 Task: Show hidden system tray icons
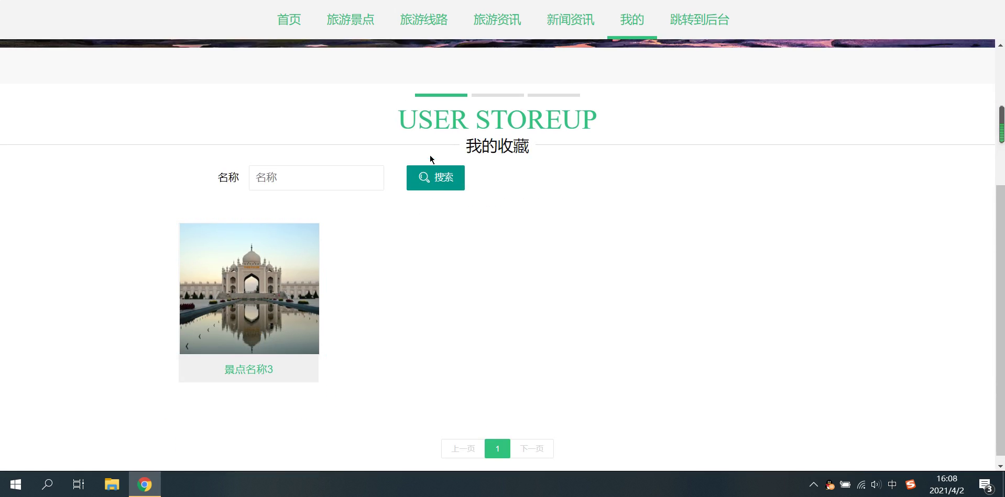813,484
